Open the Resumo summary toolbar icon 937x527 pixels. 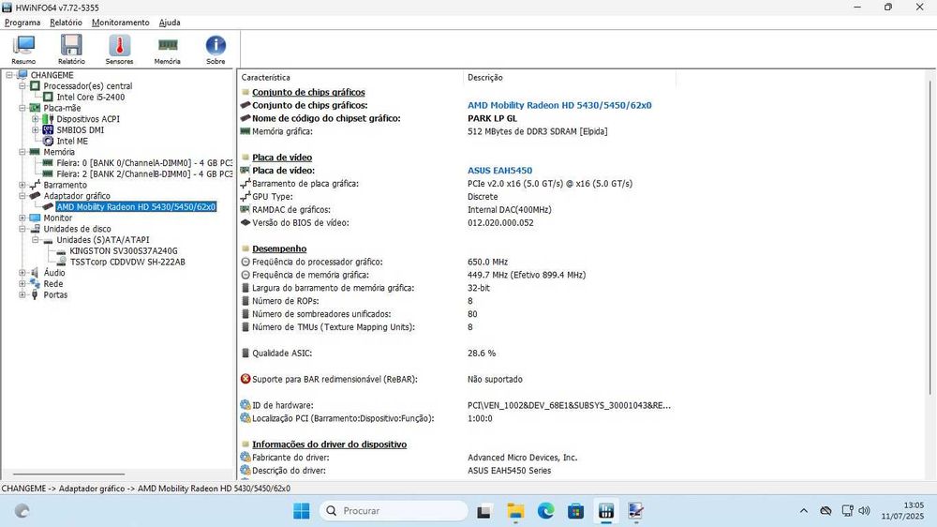[x=24, y=49]
